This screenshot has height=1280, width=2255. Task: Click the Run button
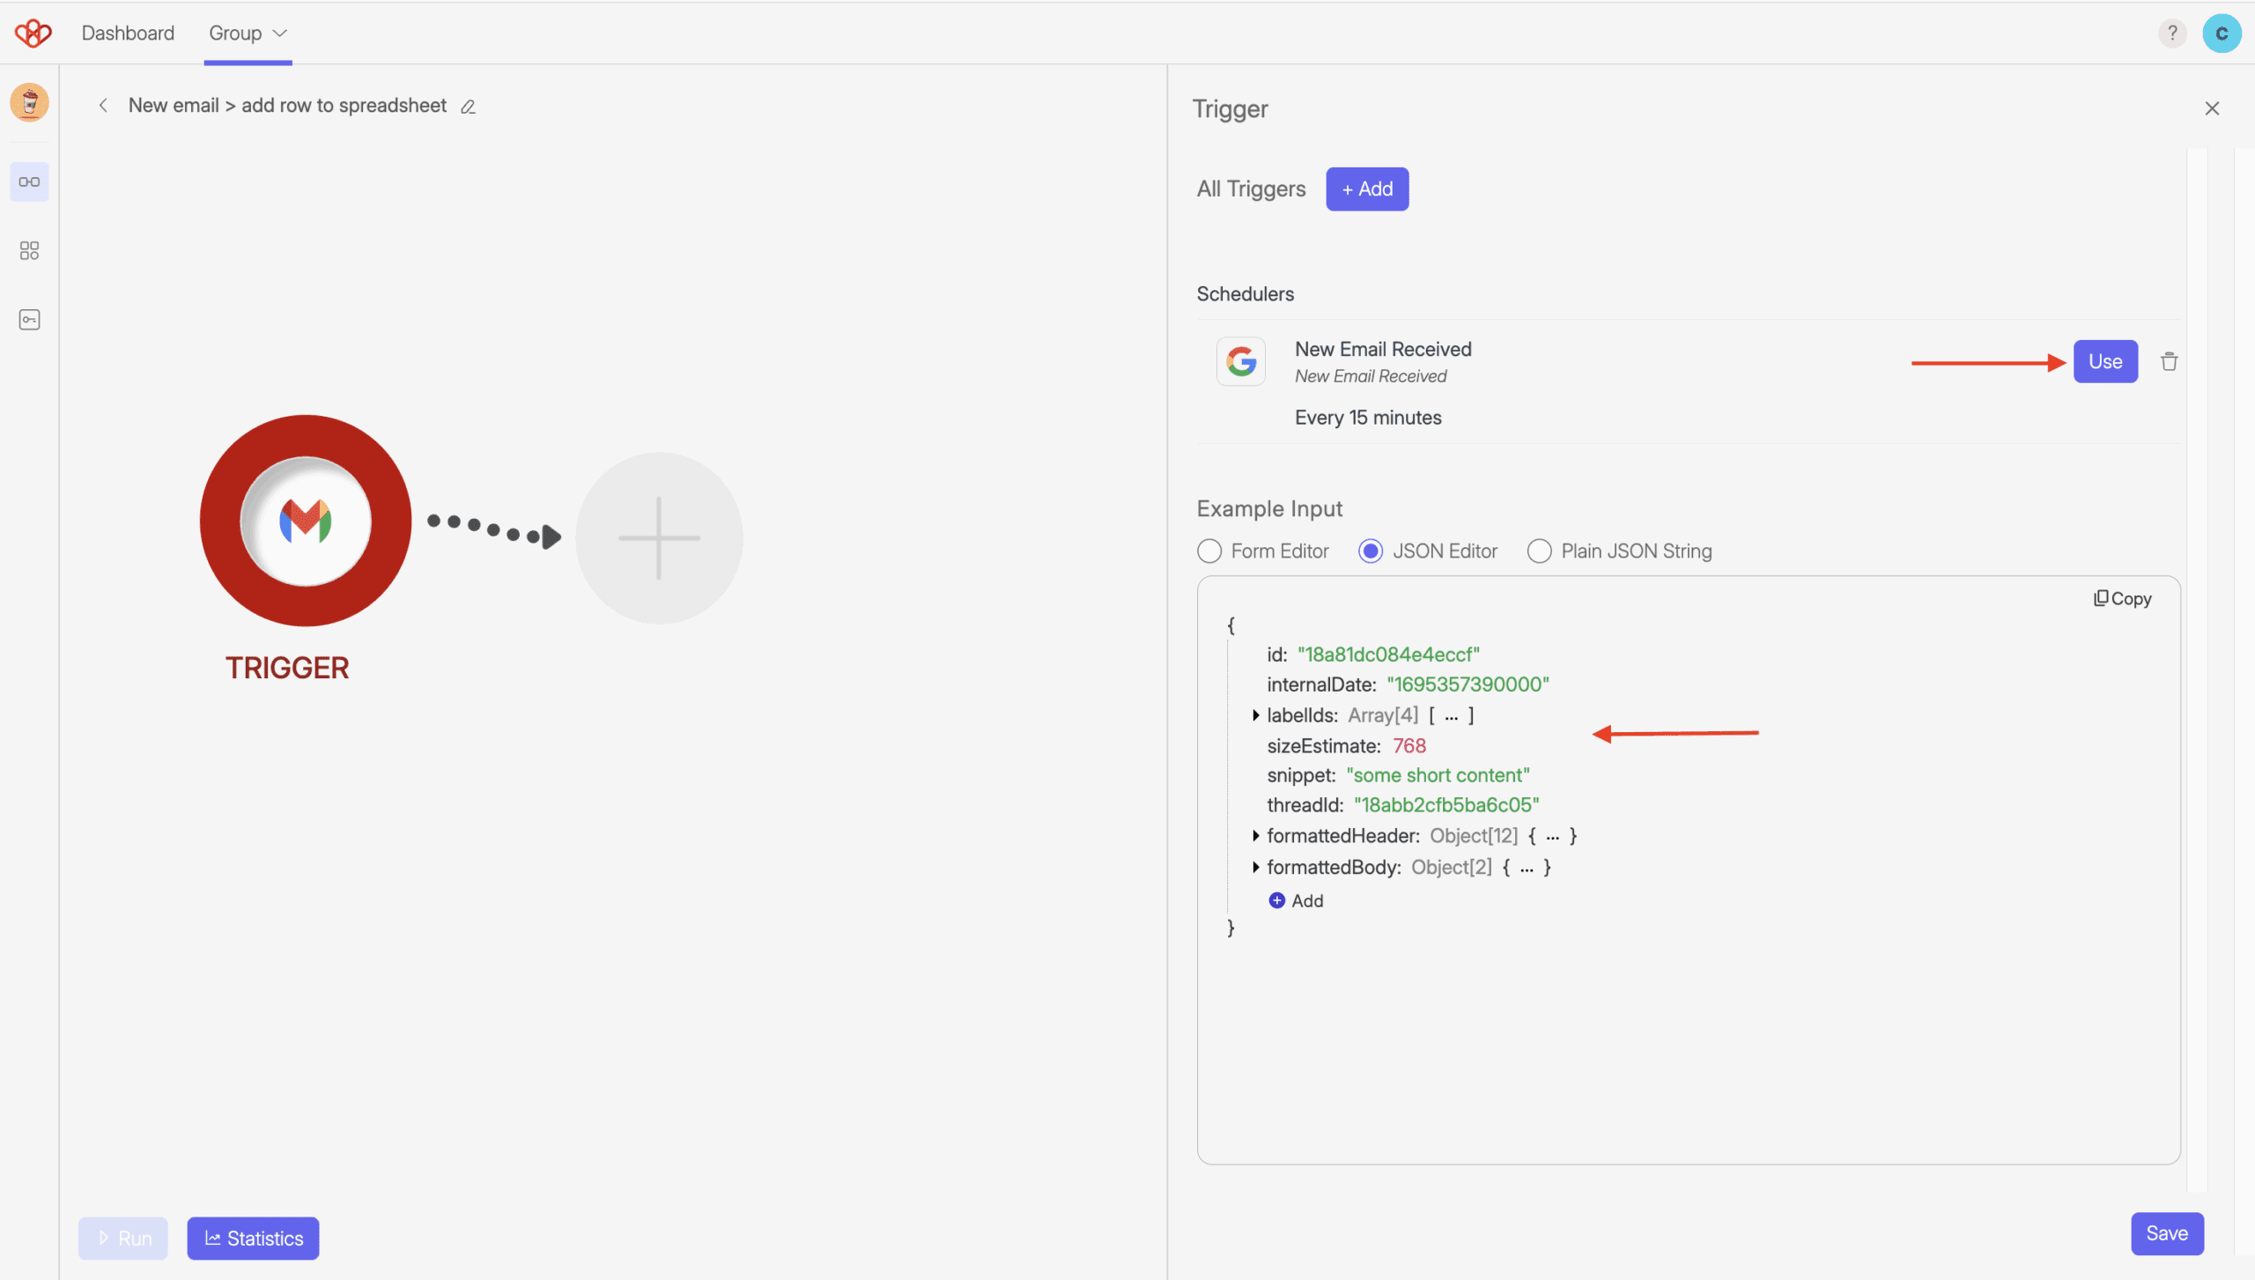click(x=123, y=1238)
